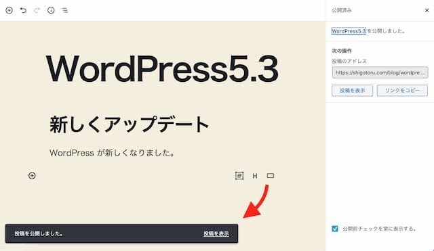The image size is (434, 251).
Task: Open the WordPress5.3 published post link
Action: 349,31
